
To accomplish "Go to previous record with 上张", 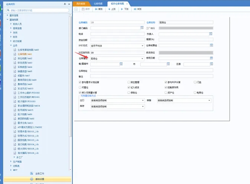I will (x=112, y=9).
